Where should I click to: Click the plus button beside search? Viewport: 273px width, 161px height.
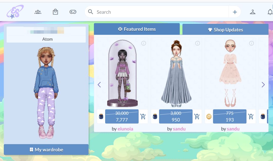point(235,12)
